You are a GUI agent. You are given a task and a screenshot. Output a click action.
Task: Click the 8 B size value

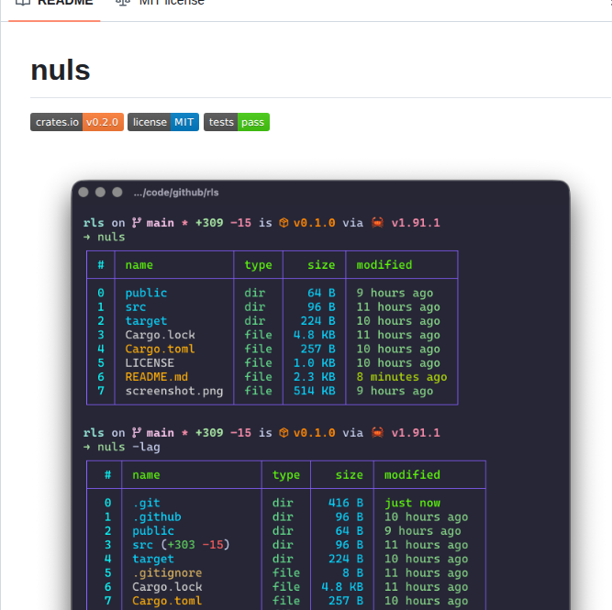[353, 573]
